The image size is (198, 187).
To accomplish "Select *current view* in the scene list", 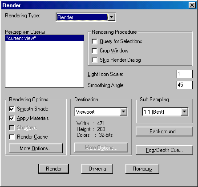I will click(44, 38).
